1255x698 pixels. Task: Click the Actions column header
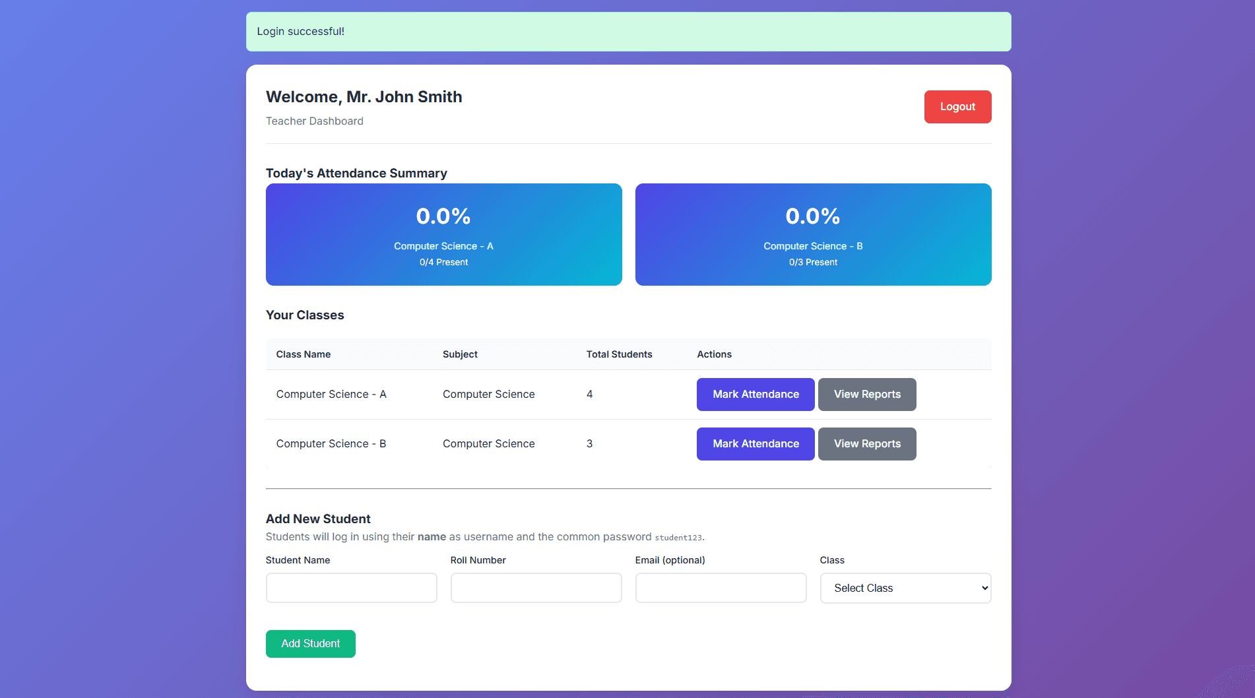714,354
